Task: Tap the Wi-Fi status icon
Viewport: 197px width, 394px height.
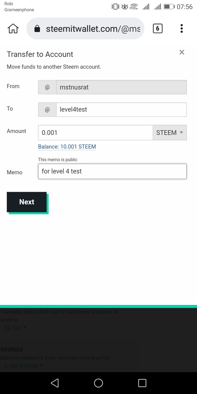Action: [x=134, y=7]
